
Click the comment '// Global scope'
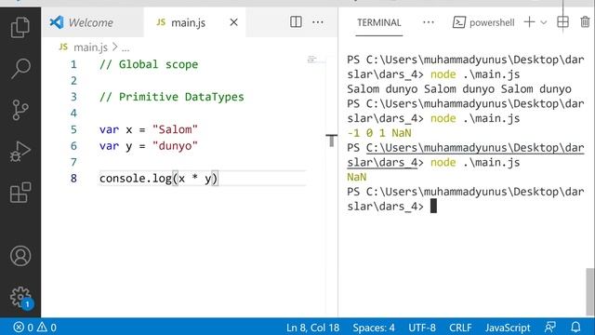click(x=149, y=64)
